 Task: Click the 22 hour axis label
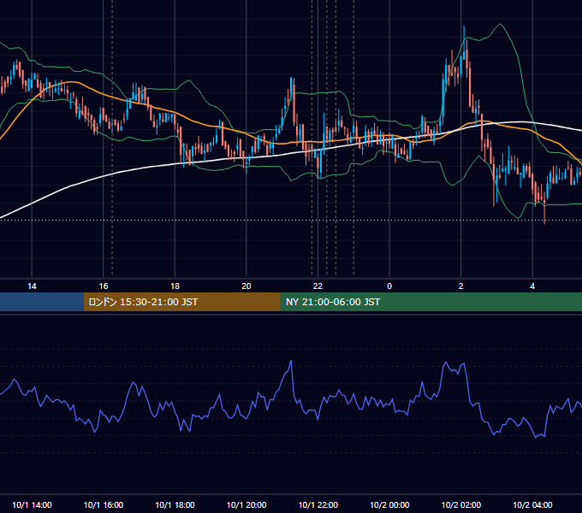pos(318,286)
